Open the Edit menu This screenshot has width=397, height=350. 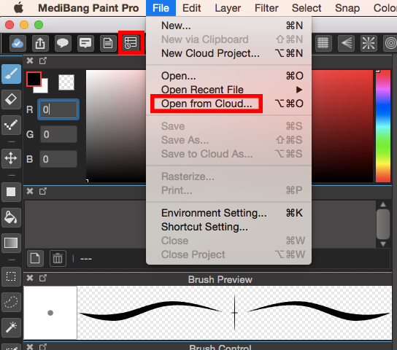click(192, 8)
